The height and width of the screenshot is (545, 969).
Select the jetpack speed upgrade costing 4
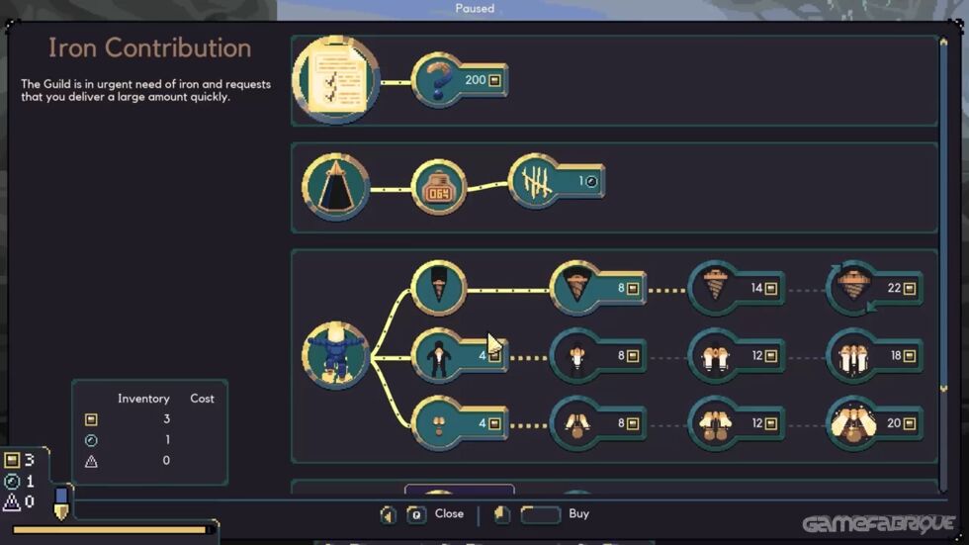tap(459, 356)
